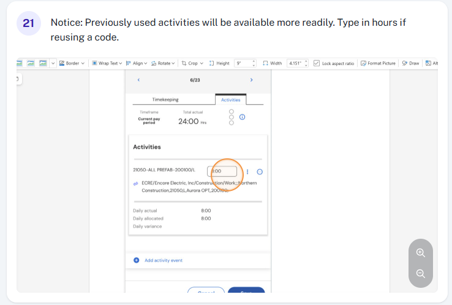Click the zoom out magnifier icon

coord(421,274)
